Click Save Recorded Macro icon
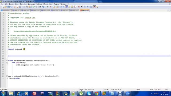Image resolution: width=171 pixels, height=96 pixels. click(91, 7)
